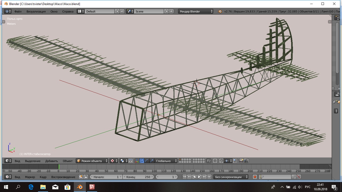Screen dimensions: 342x192
Task: Click the Конец end frame field
Action: point(138,177)
